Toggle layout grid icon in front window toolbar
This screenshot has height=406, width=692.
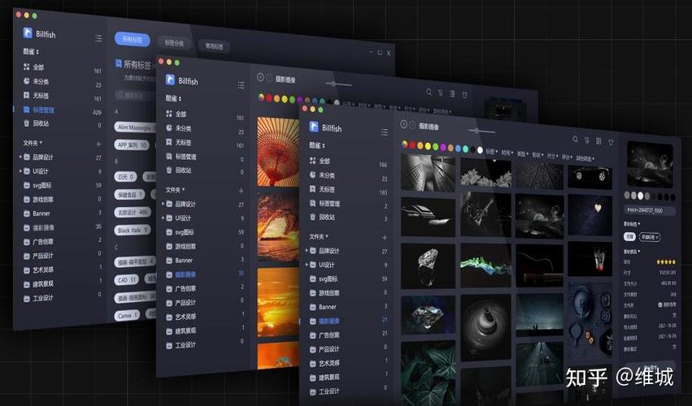tap(598, 141)
